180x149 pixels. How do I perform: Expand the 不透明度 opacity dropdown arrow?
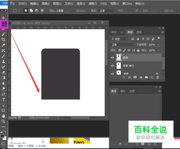pyautogui.click(x=158, y=45)
